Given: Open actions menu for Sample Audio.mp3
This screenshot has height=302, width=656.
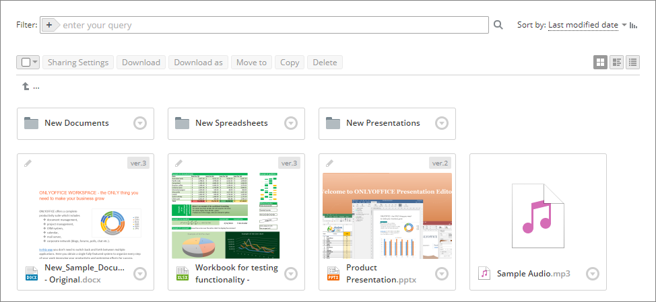Looking at the screenshot, I should [593, 274].
